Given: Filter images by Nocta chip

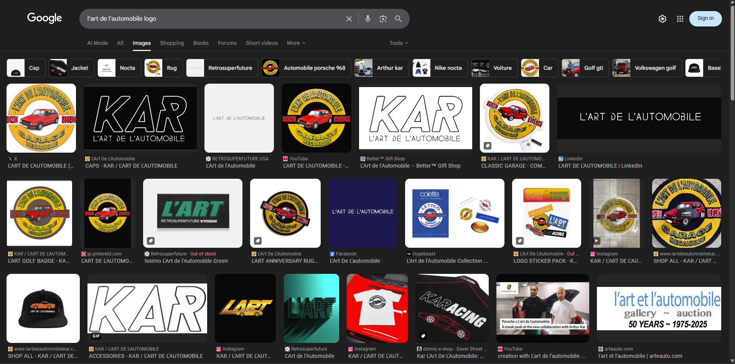Looking at the screenshot, I should [119, 68].
